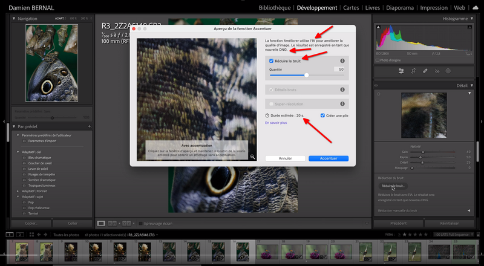Collapse the Par. prédéf. panel
This screenshot has width=484, height=266.
[x=13, y=126]
